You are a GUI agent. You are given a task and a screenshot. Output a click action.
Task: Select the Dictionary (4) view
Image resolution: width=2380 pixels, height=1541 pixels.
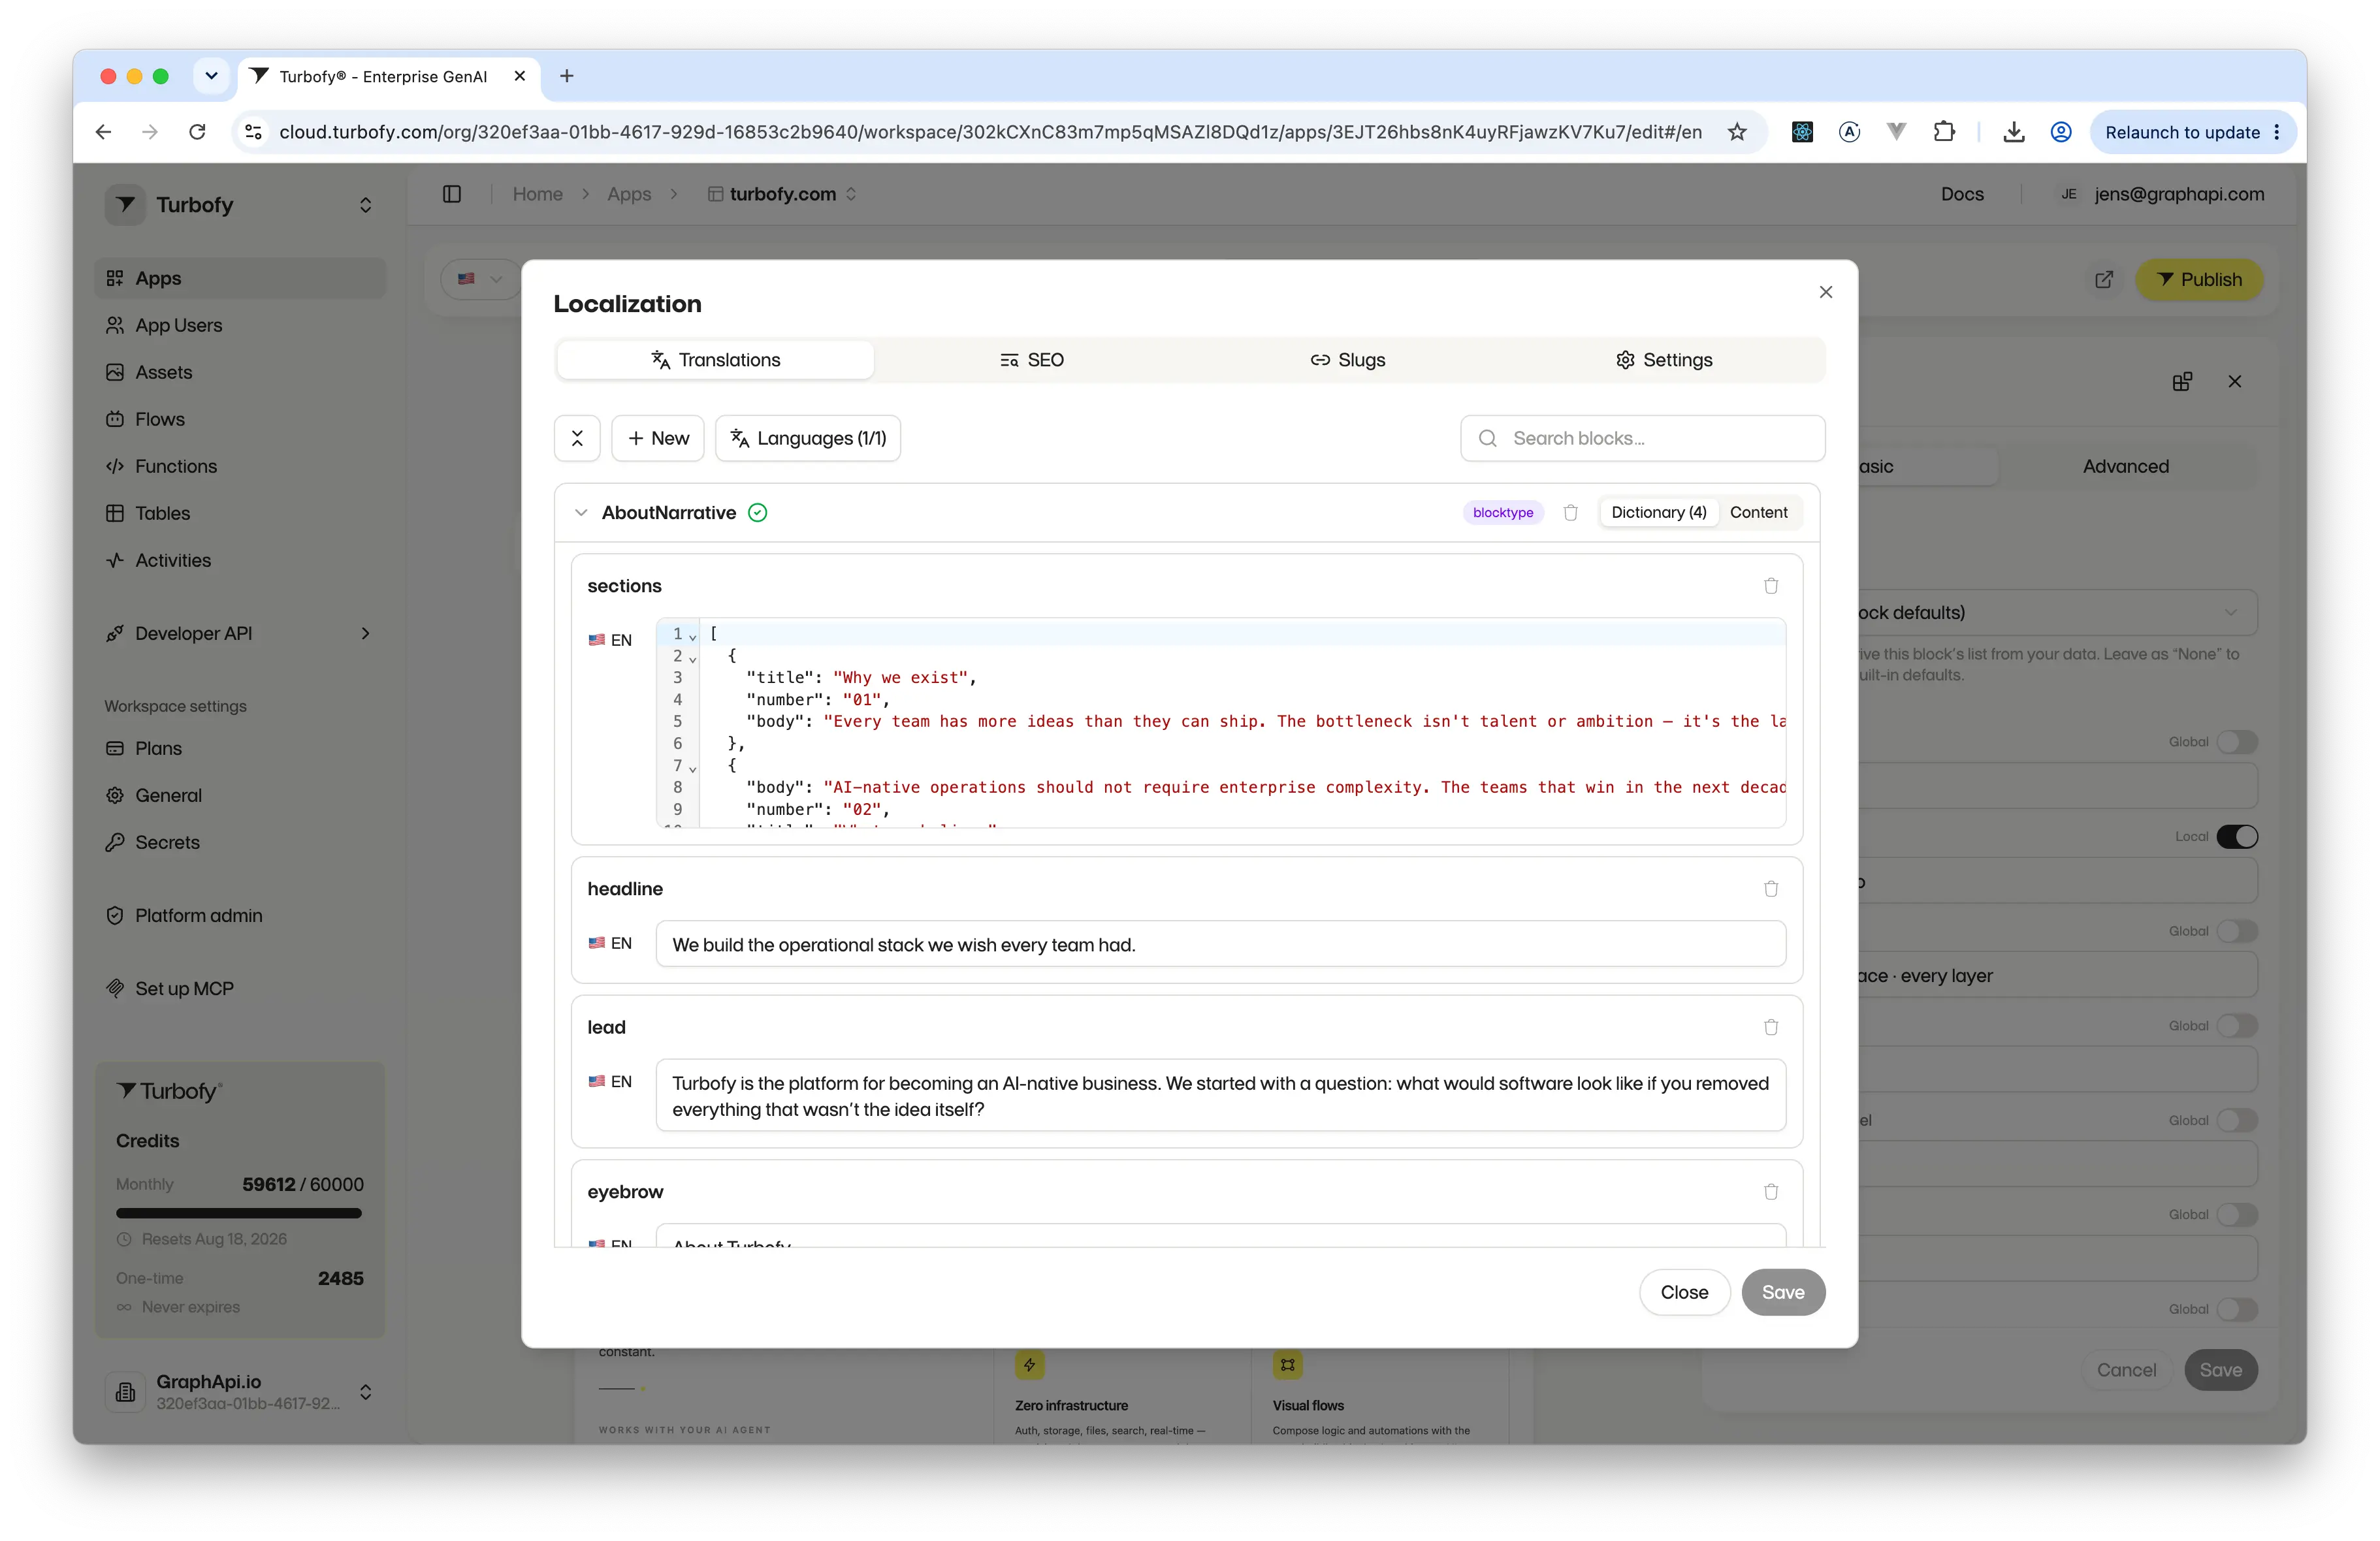(1659, 512)
